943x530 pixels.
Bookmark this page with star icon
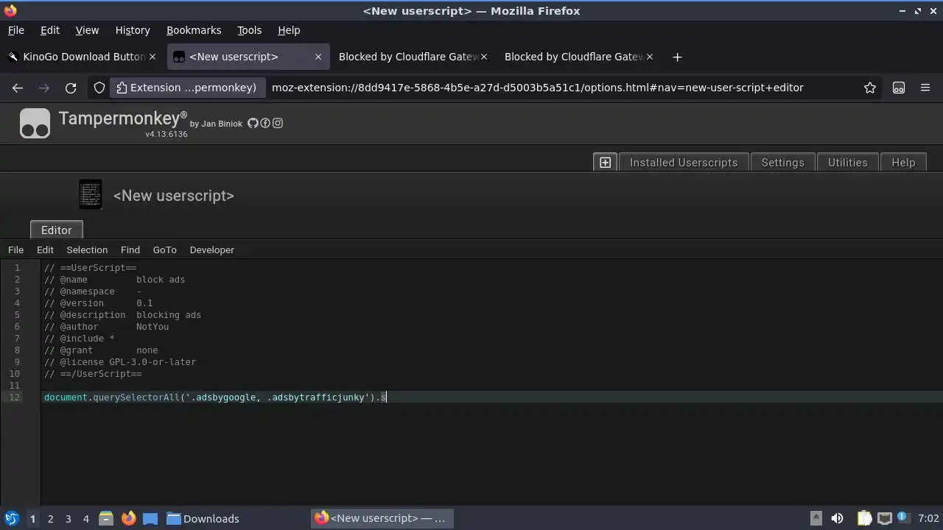(870, 88)
